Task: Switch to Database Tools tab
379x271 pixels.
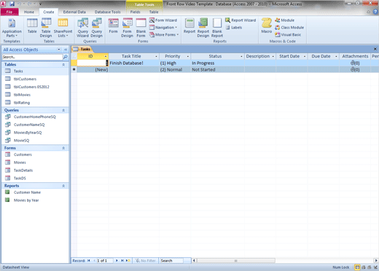Action: pos(107,12)
